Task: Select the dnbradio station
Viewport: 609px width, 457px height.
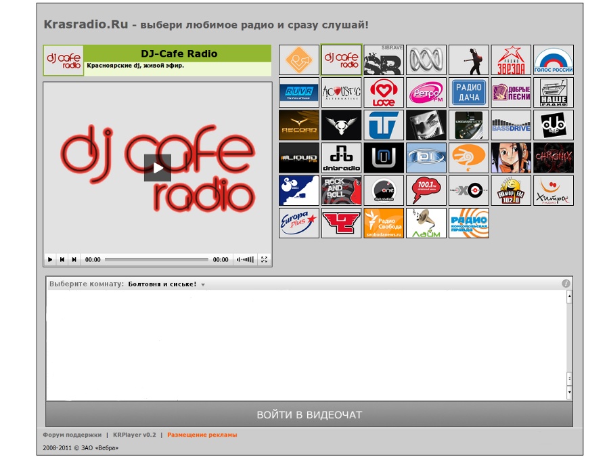Action: (342, 158)
